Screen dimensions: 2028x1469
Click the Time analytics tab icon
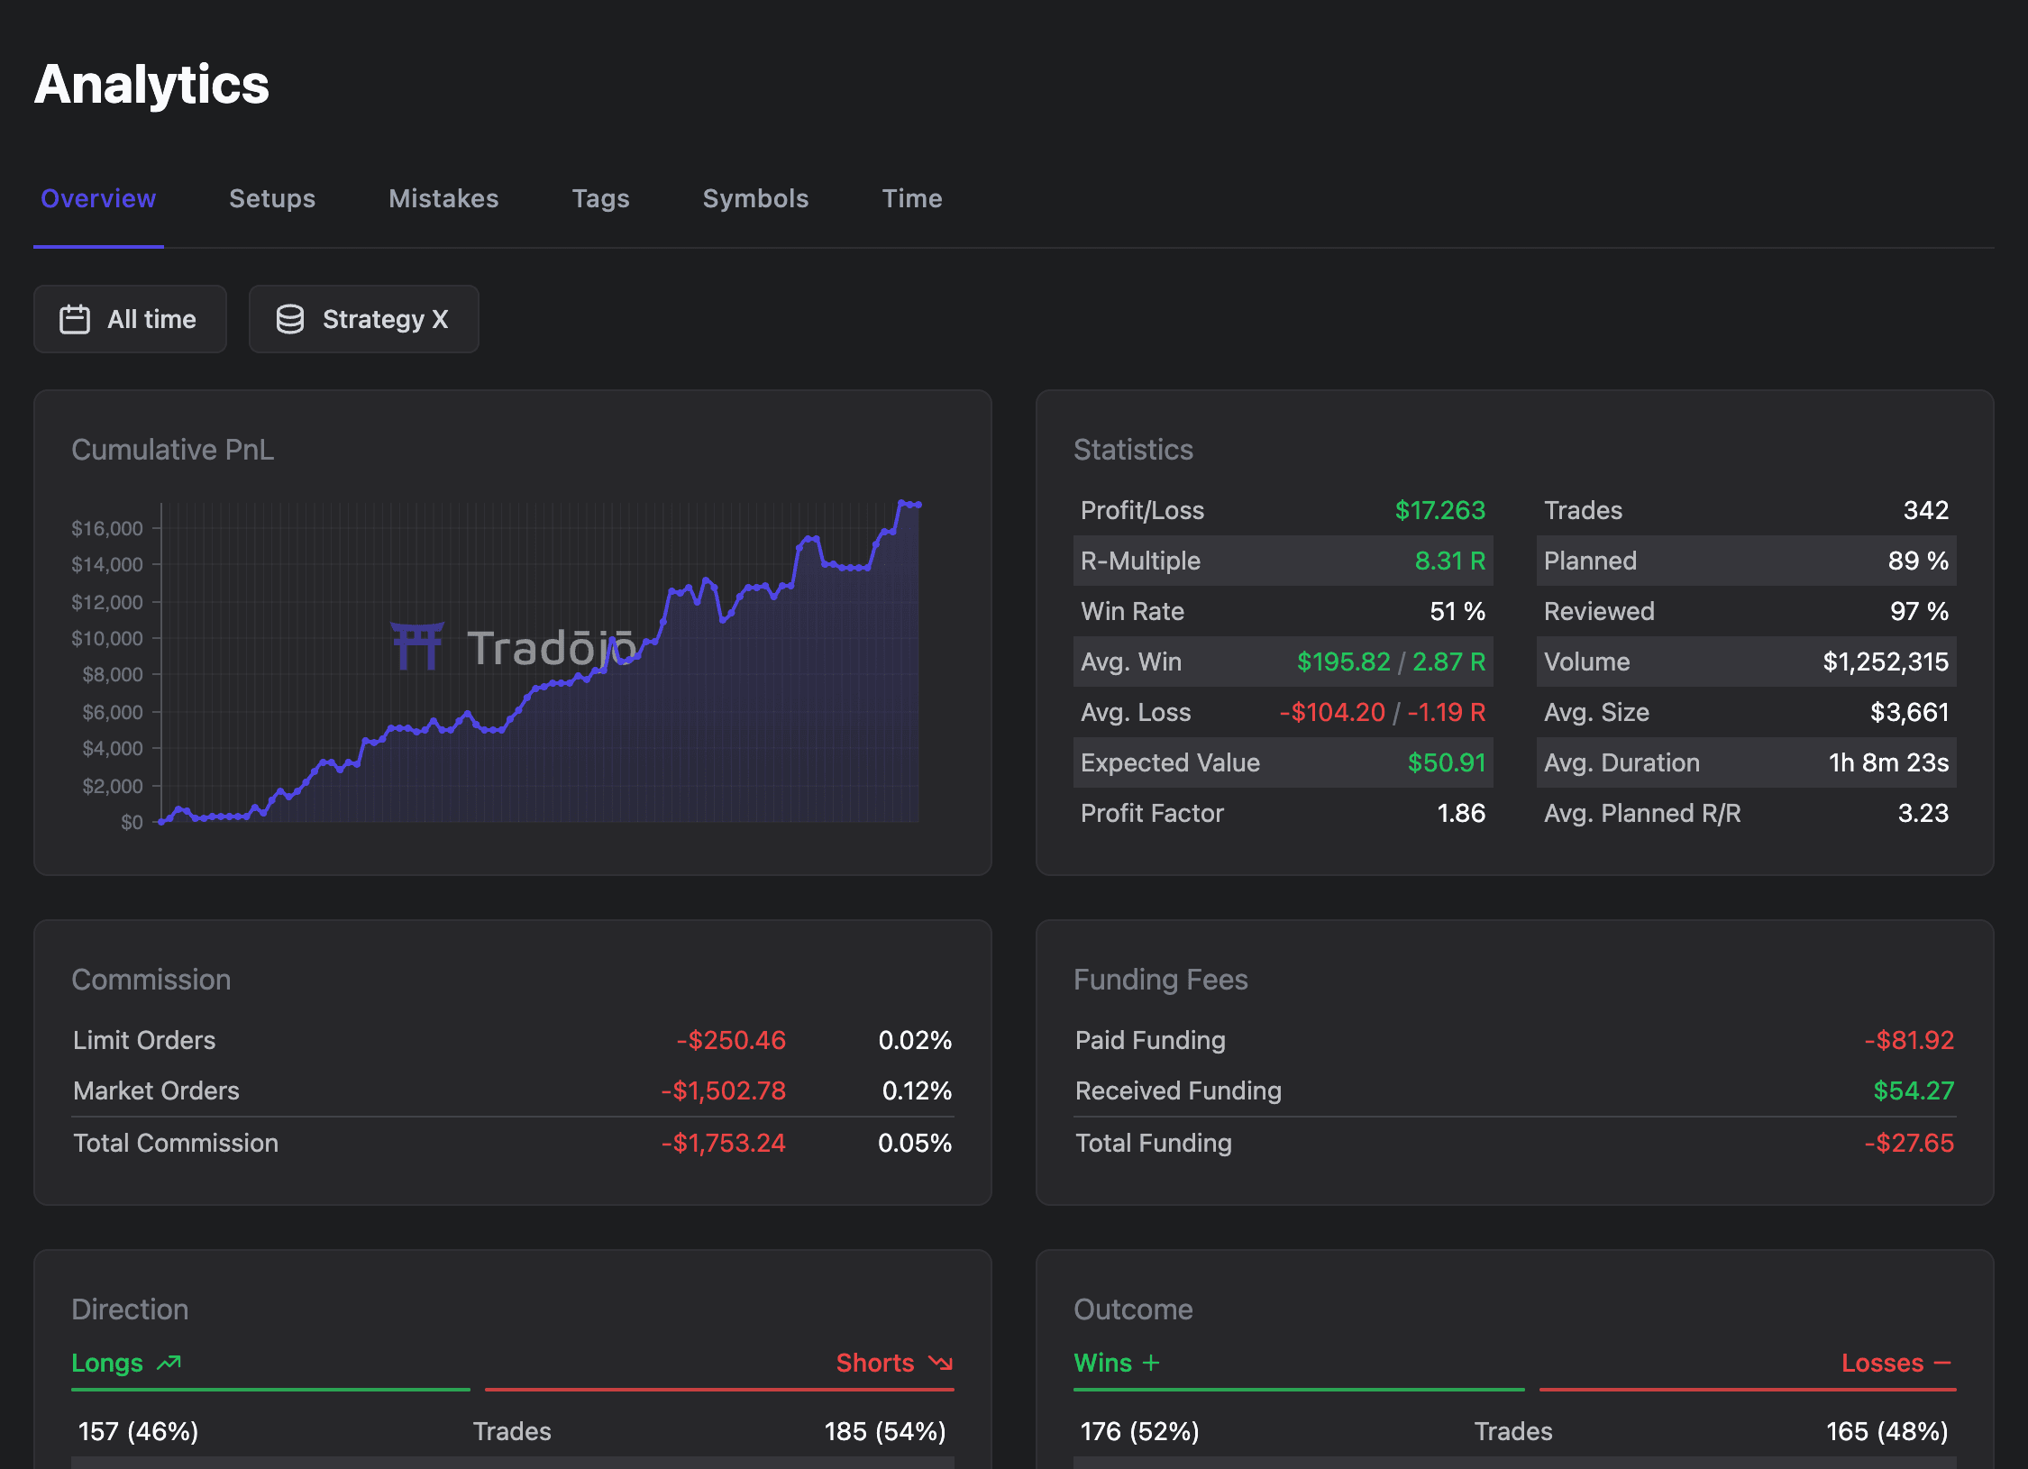(911, 198)
